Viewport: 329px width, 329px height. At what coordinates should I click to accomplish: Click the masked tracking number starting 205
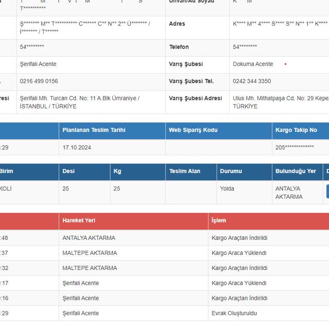coord(294,147)
